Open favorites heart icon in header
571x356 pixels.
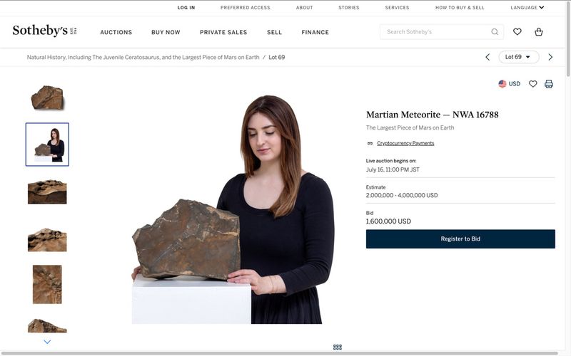click(517, 32)
